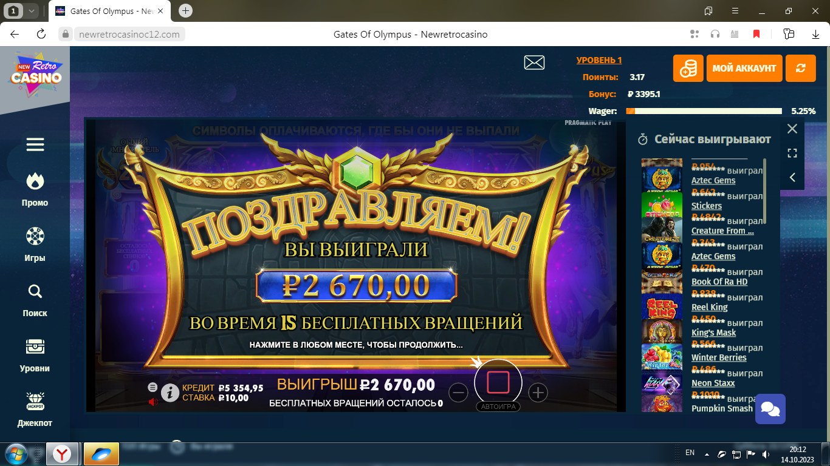Image resolution: width=830 pixels, height=466 pixels.
Task: Click the Yandex Browser taskbar icon
Action: (x=61, y=454)
